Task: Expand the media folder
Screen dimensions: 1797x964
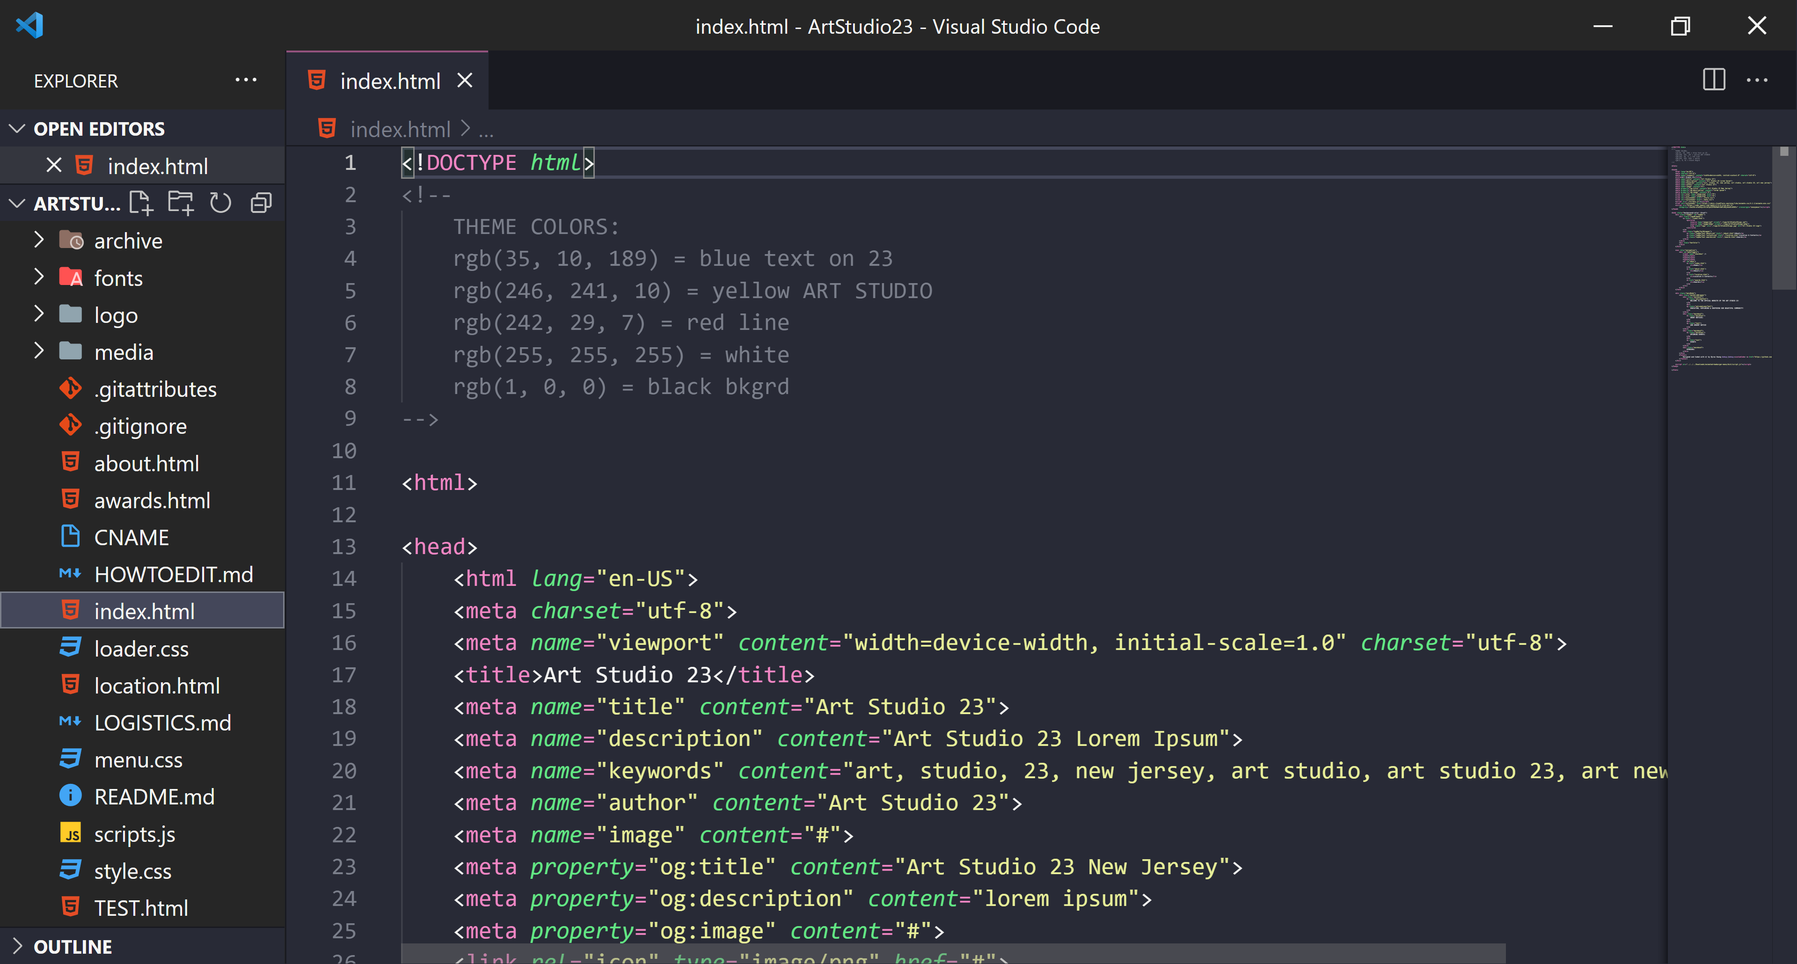Action: 39,351
